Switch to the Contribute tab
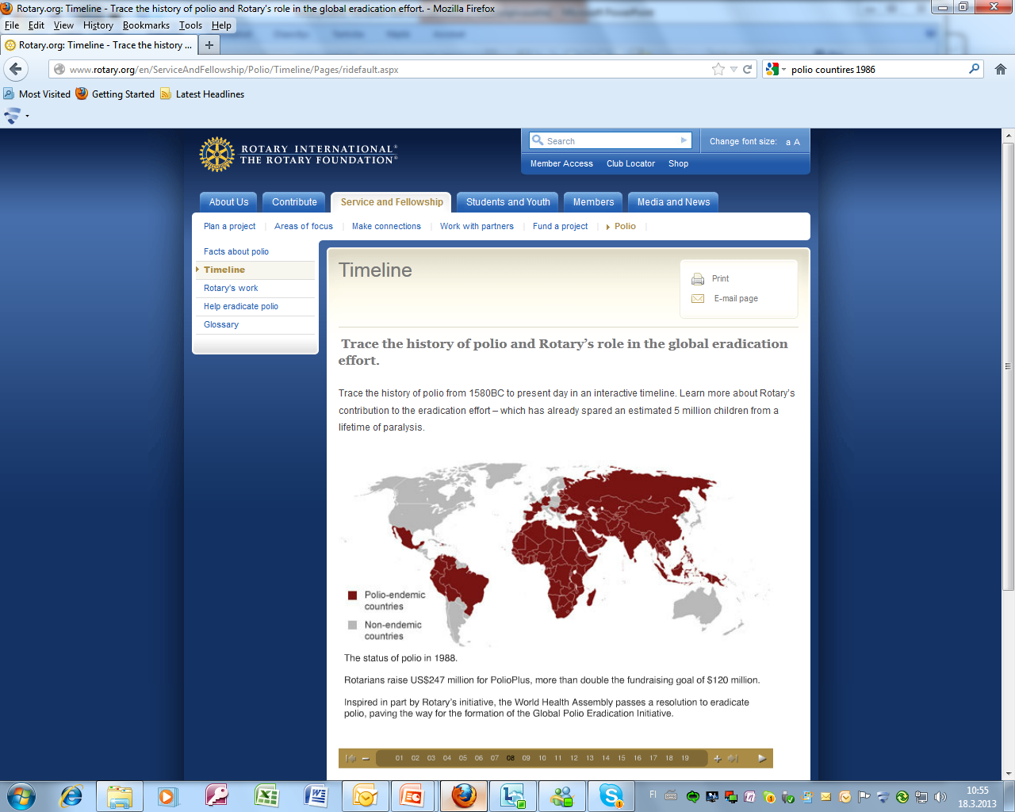The image size is (1015, 812). pyautogui.click(x=294, y=202)
